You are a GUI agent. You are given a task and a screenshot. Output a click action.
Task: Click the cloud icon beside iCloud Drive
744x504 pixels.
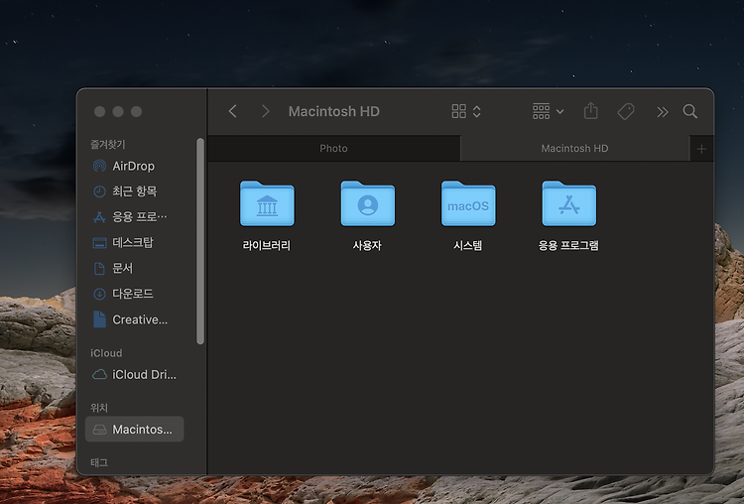[99, 374]
